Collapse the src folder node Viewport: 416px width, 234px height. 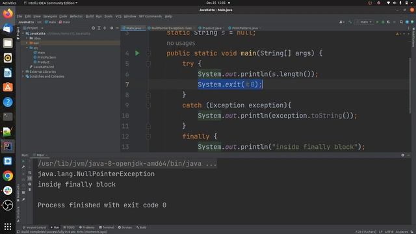pyautogui.click(x=27, y=47)
